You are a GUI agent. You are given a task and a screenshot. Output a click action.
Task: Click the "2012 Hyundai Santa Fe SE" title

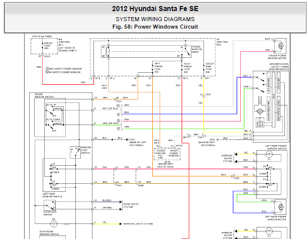[155, 9]
